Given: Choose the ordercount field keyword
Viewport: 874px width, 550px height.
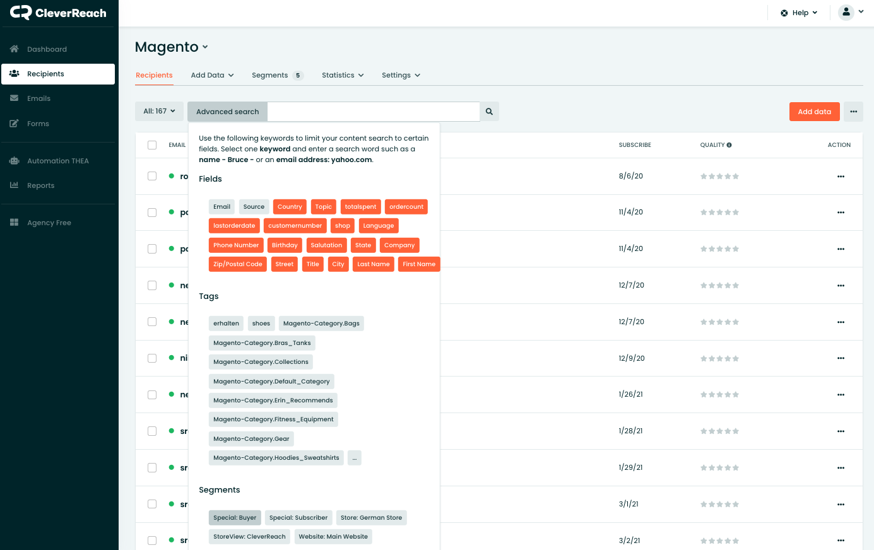Looking at the screenshot, I should click(x=406, y=207).
